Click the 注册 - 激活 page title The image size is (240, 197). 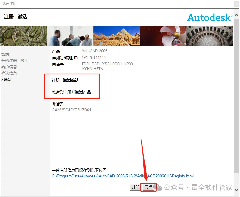16,17
